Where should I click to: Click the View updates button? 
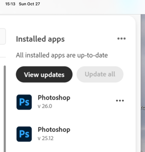pos(44,74)
